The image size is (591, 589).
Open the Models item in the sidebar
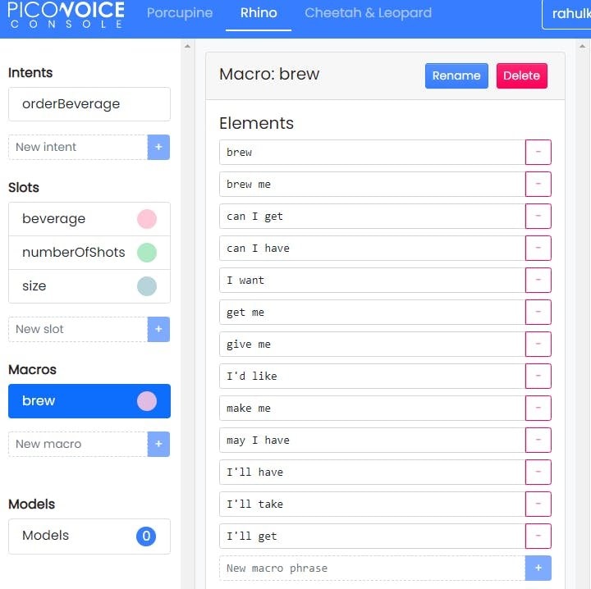point(89,536)
